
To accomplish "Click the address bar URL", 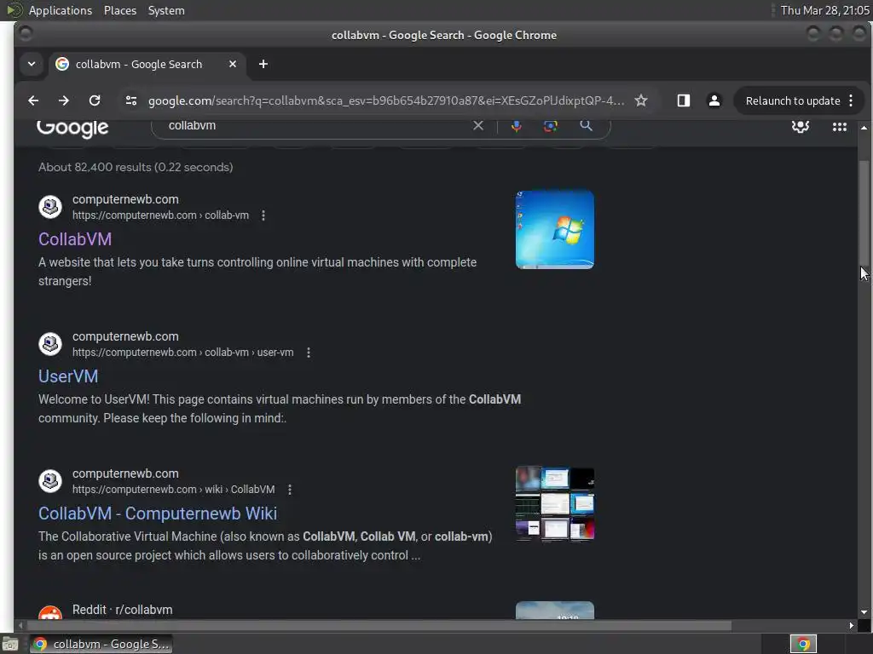I will [386, 100].
